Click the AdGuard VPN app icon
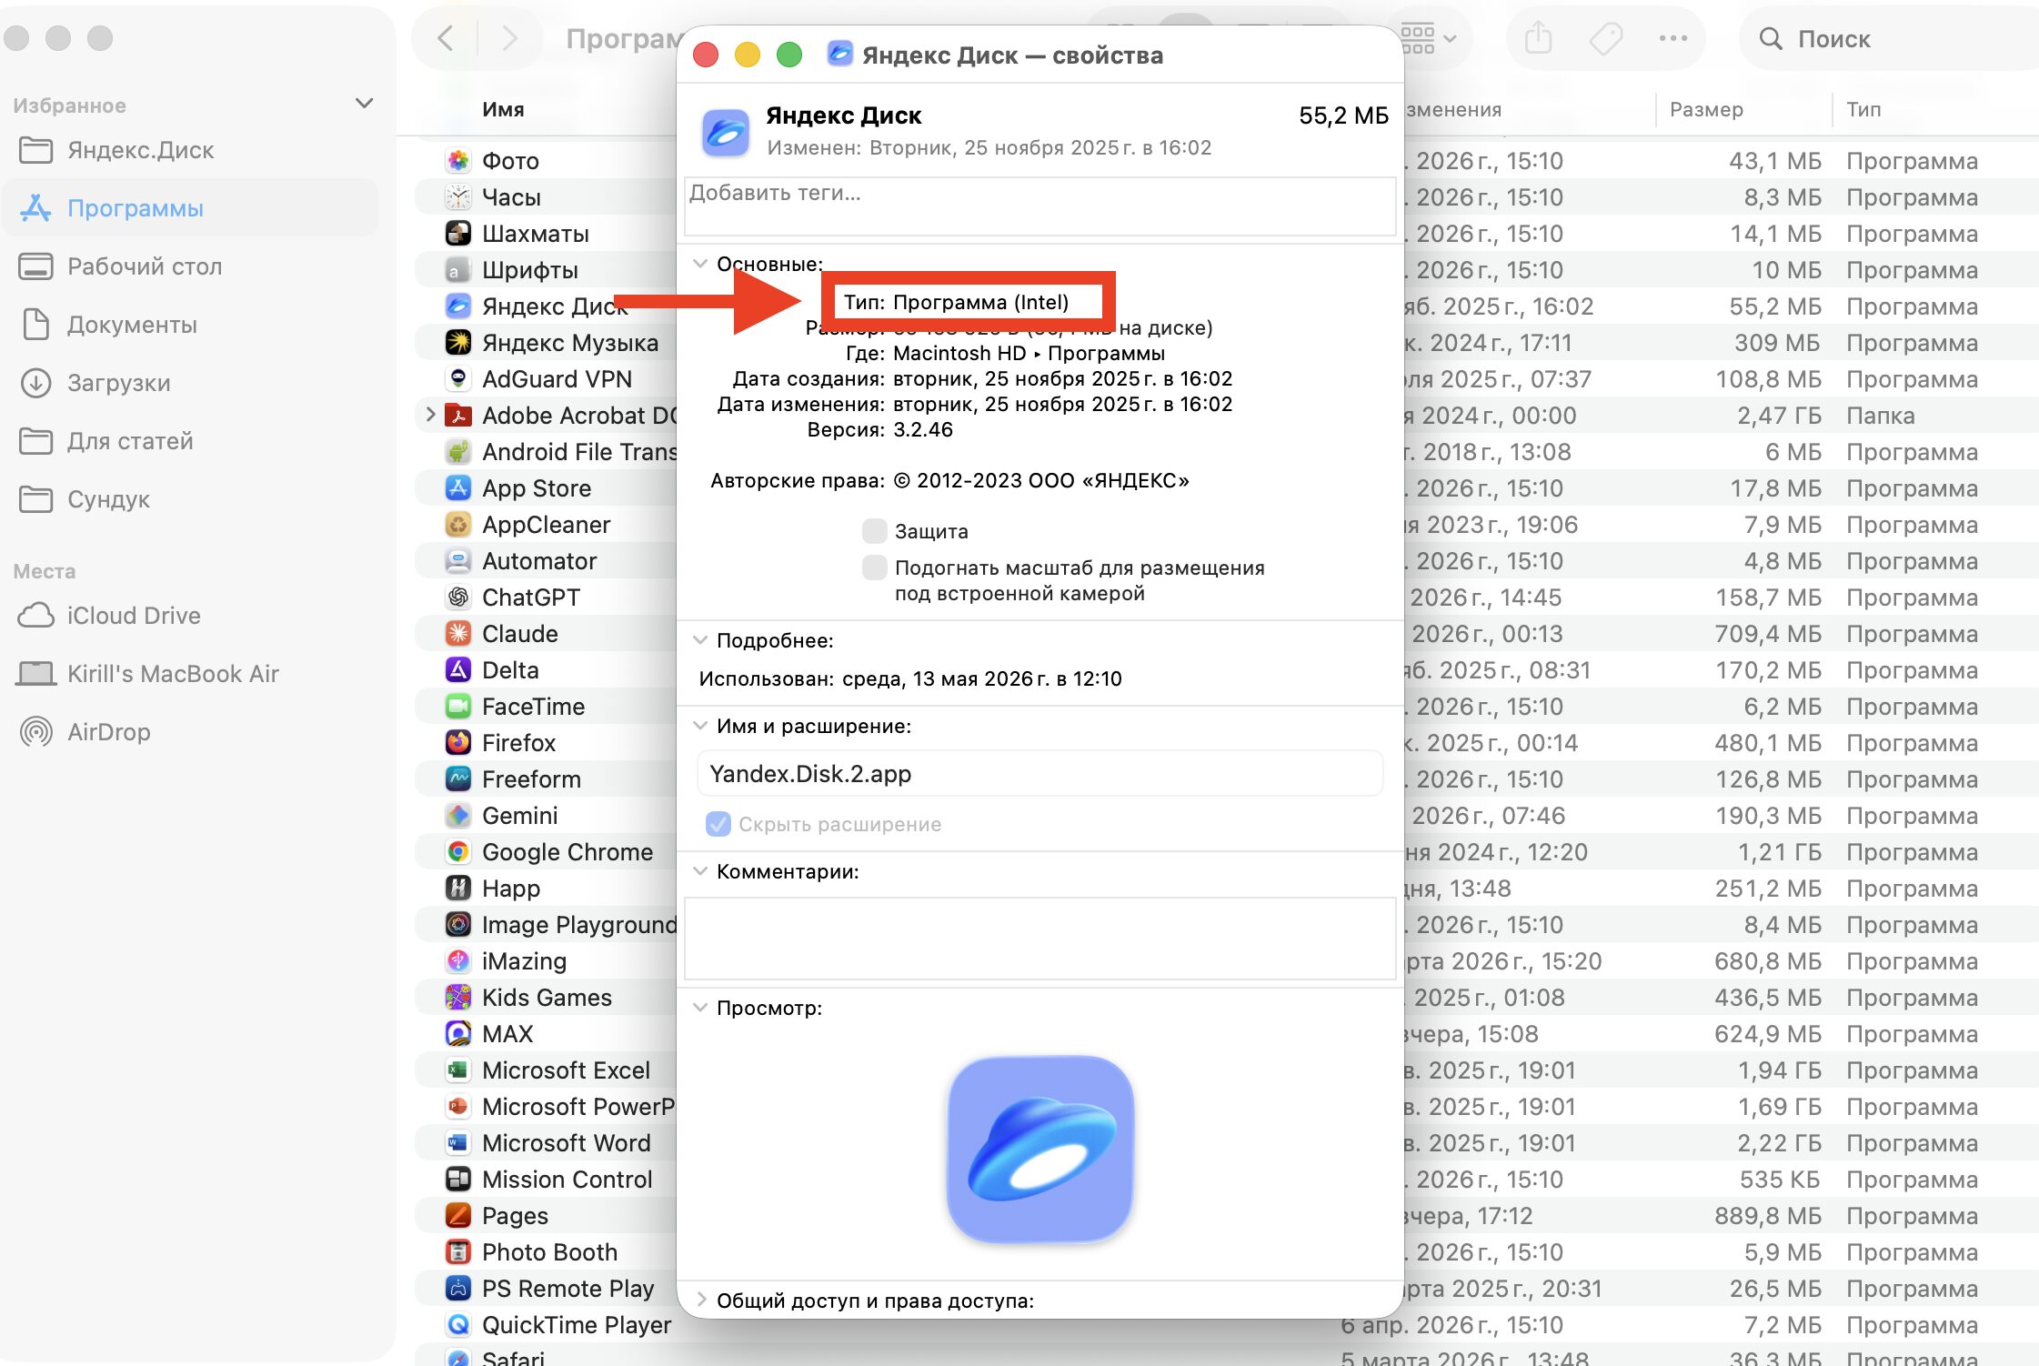 [458, 379]
